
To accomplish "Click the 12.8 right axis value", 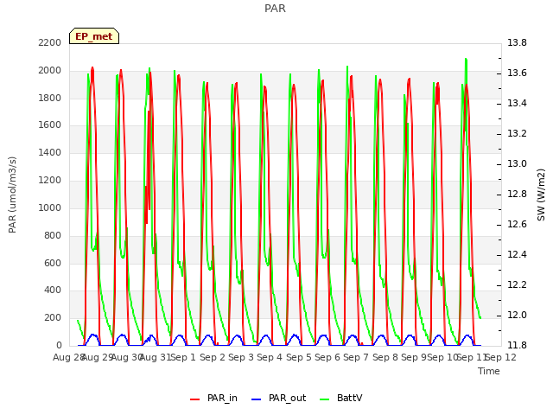I will point(517,194).
